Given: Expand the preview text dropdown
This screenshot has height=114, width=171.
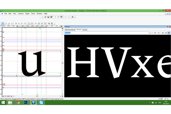Looking at the screenshot, I should coord(148,33).
